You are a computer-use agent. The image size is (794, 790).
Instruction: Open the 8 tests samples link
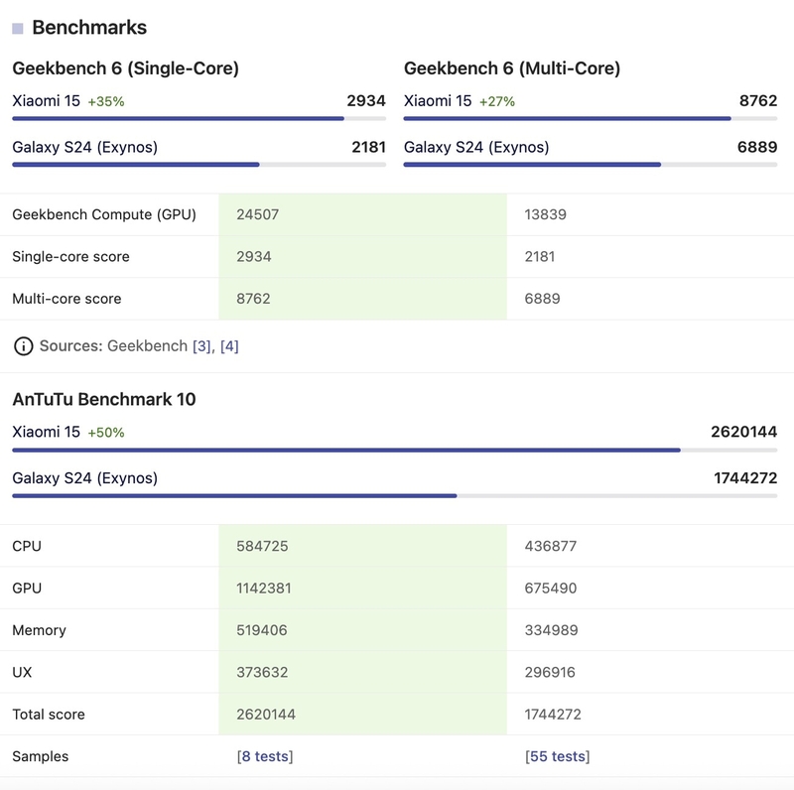coord(265,756)
